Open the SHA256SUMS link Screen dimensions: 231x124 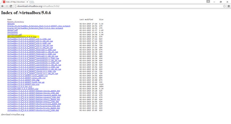coord(12,32)
